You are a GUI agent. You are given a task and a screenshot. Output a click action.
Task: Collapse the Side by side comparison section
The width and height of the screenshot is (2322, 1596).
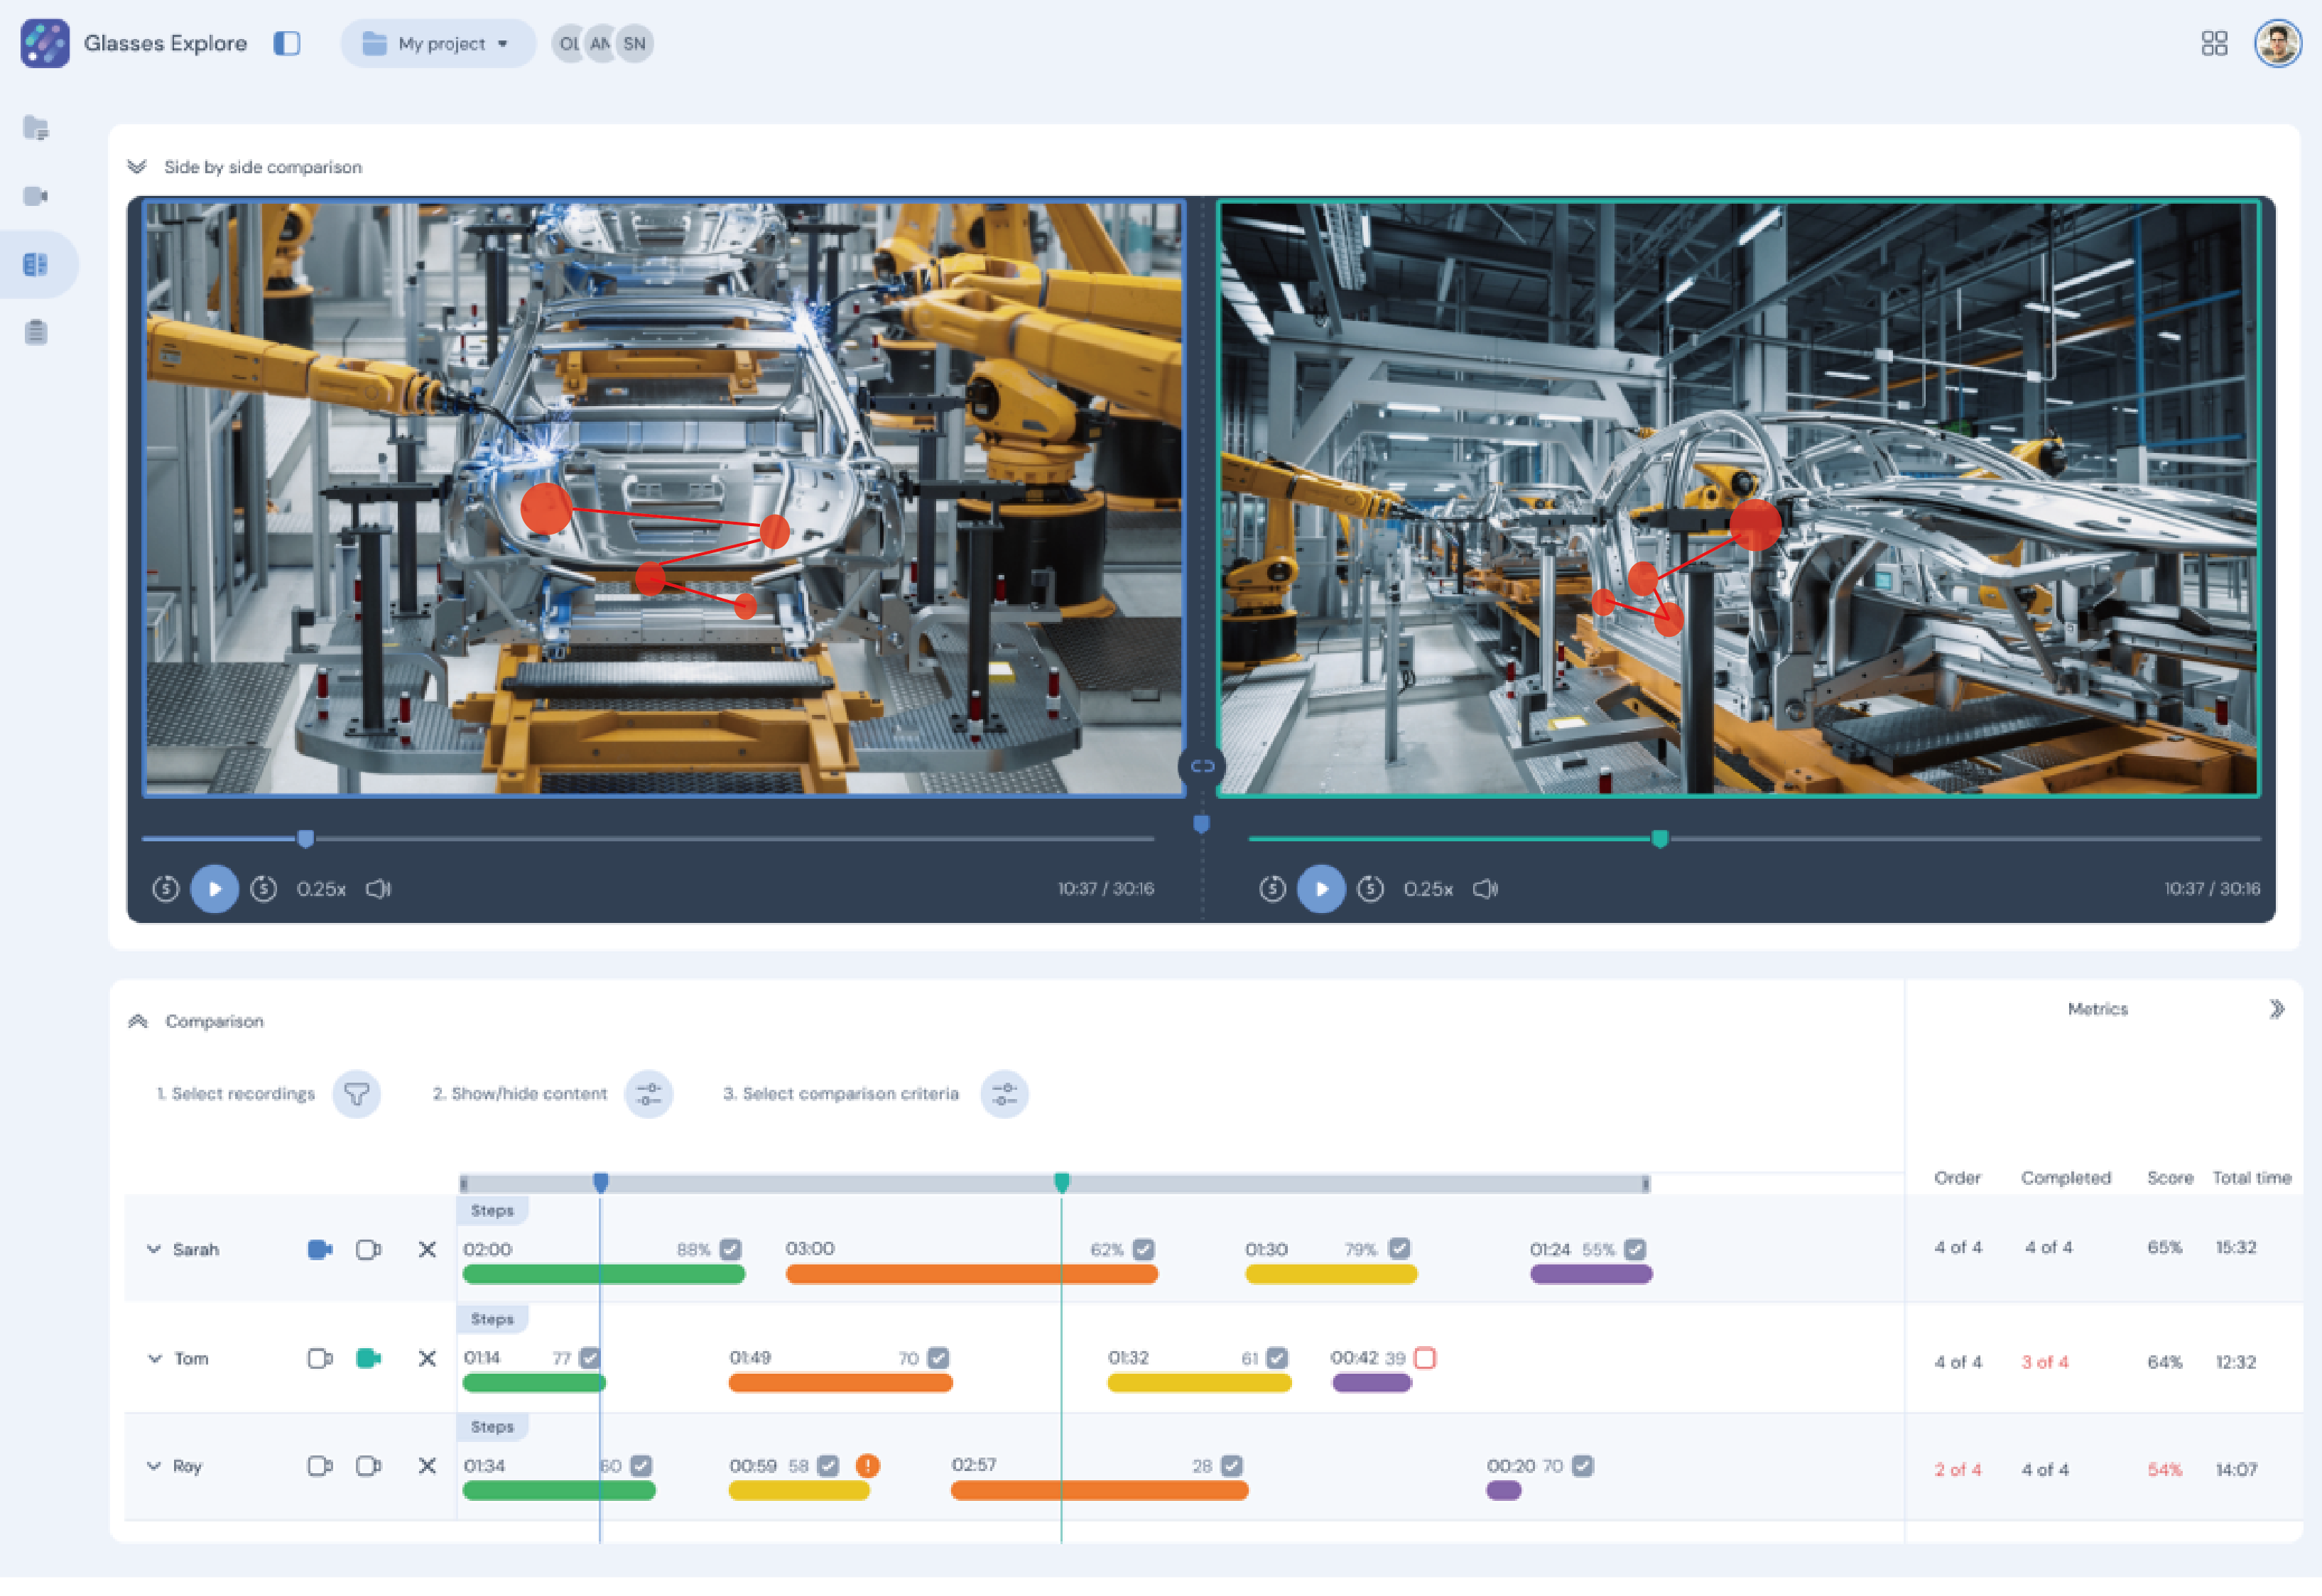pyautogui.click(x=137, y=167)
